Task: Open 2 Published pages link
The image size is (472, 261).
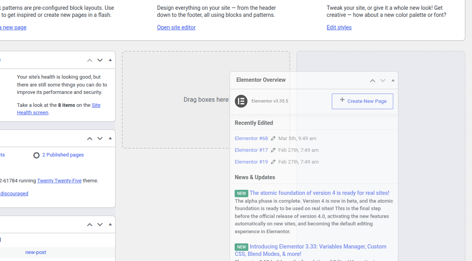Action: [63, 155]
